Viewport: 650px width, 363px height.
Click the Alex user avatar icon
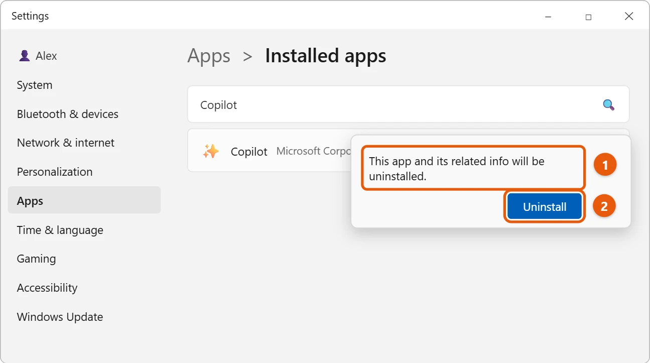(x=24, y=56)
